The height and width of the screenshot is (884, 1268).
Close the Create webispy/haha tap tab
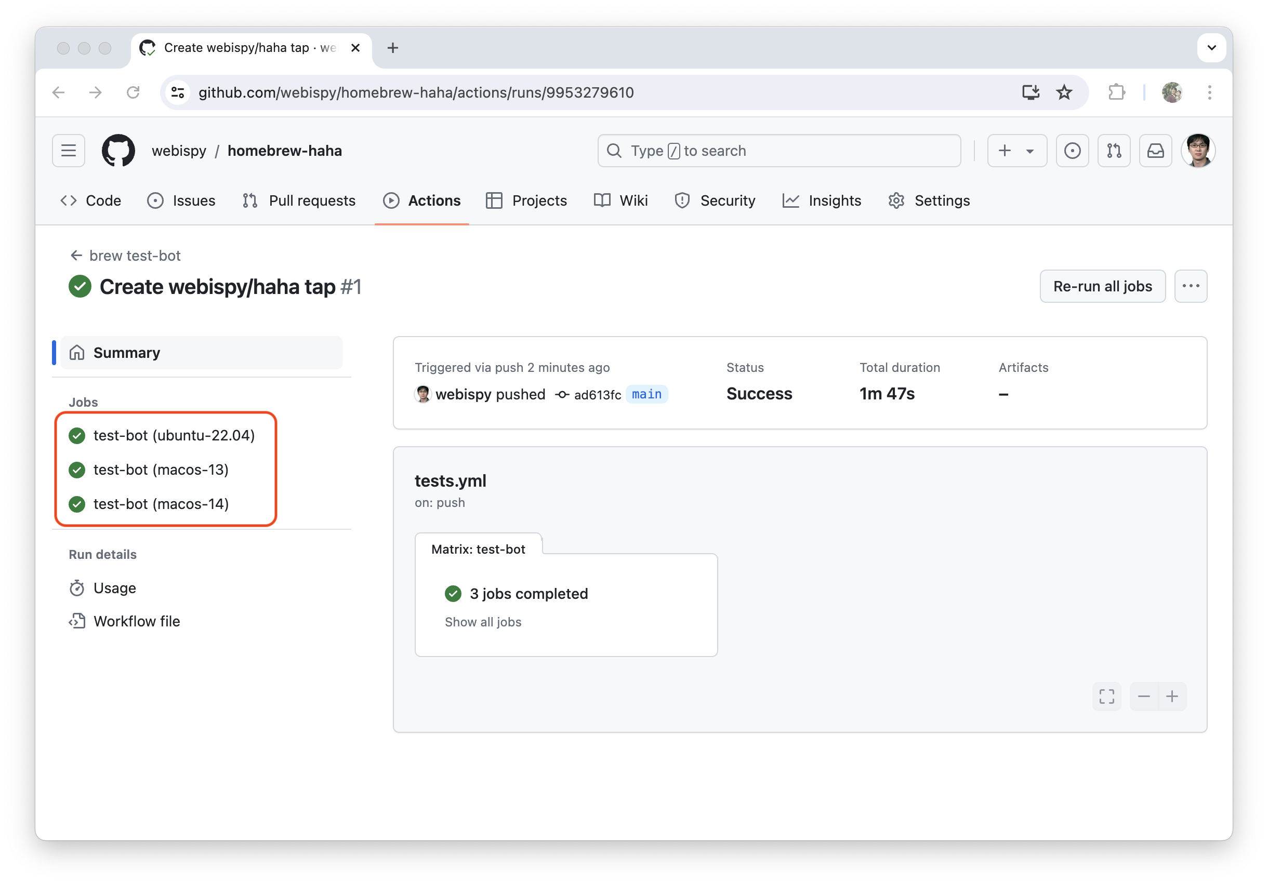point(355,48)
